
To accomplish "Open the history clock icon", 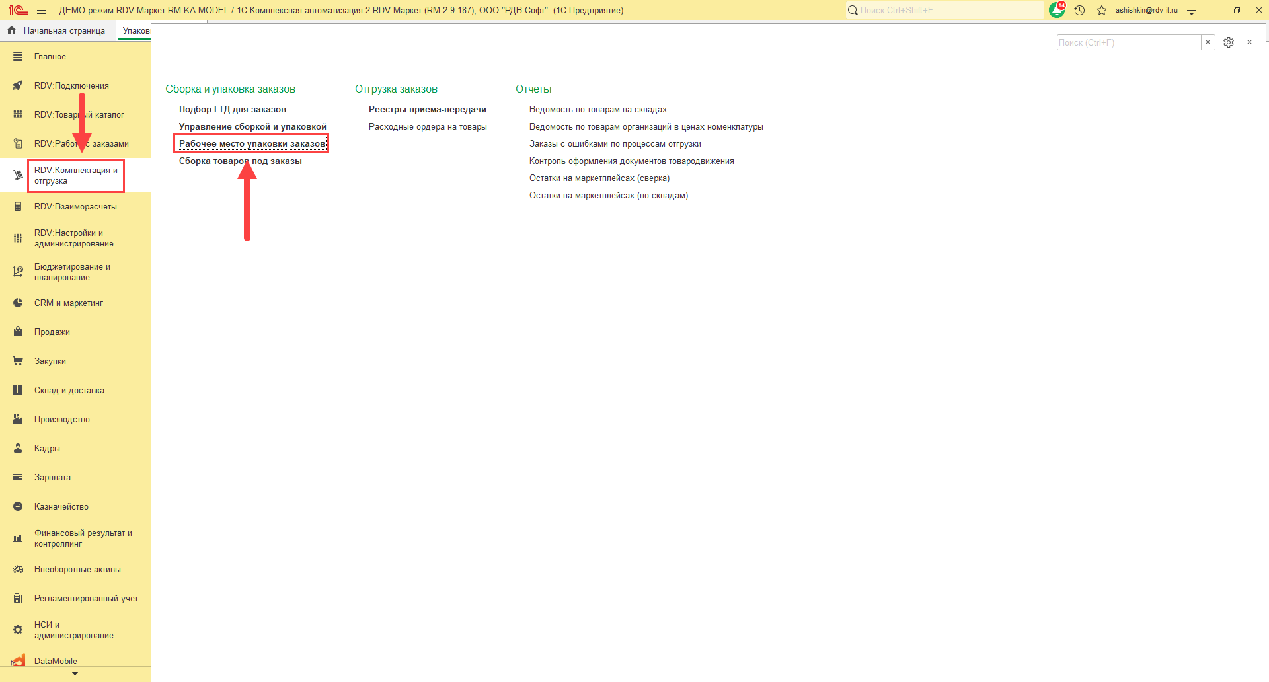I will click(x=1080, y=10).
